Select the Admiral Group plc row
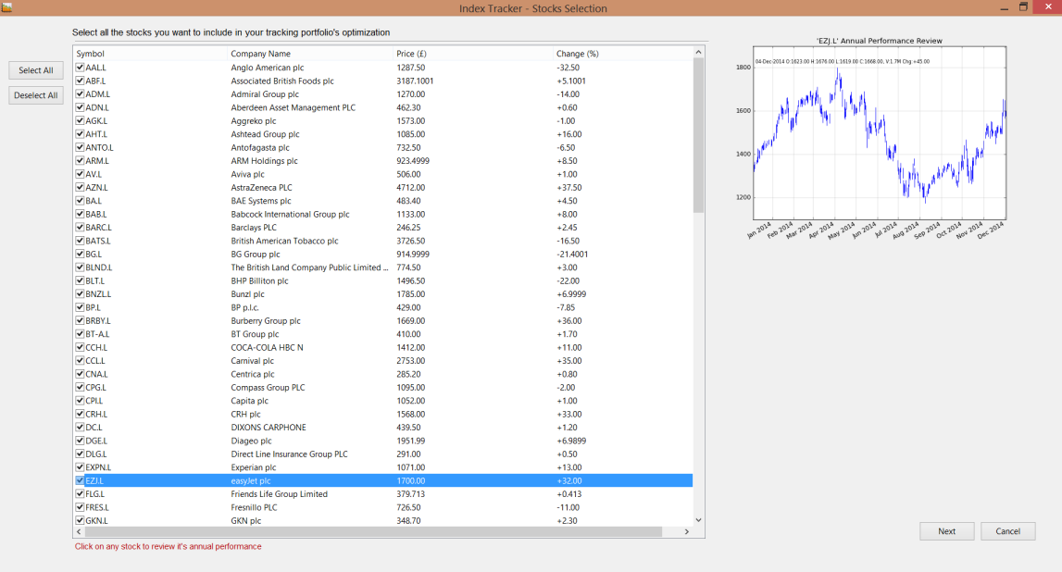 tap(383, 94)
